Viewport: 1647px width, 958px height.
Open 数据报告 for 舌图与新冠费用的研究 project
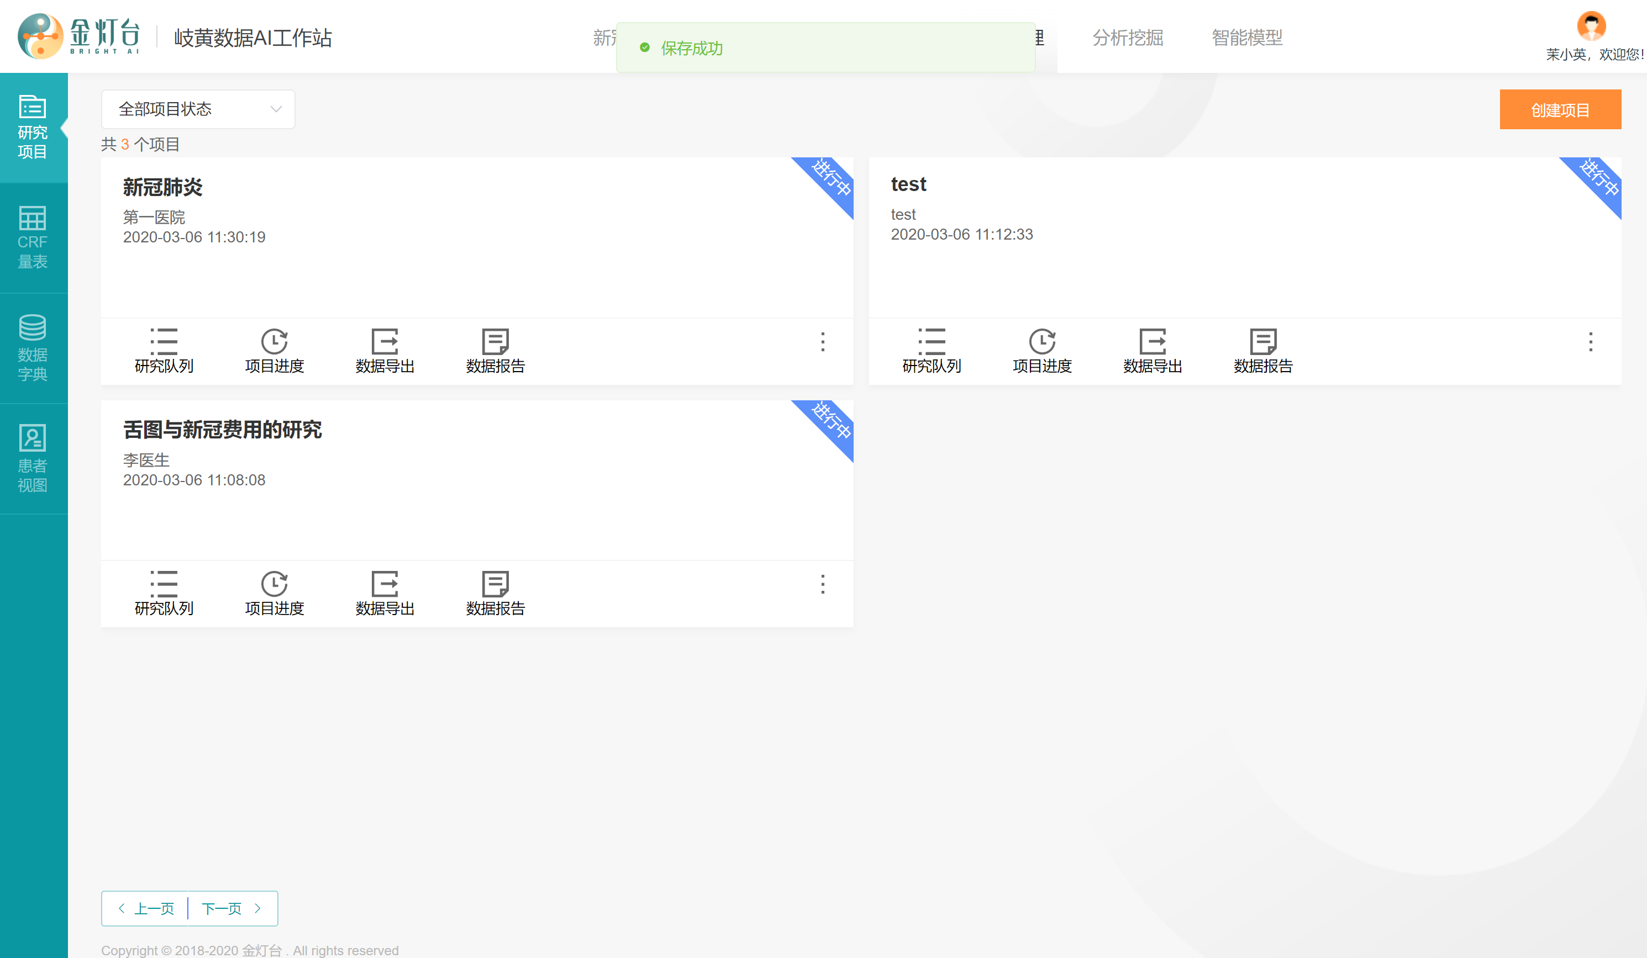[494, 584]
